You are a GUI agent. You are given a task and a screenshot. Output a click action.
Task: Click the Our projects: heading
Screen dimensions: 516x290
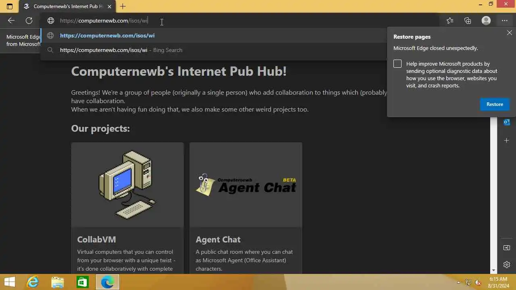tap(100, 128)
